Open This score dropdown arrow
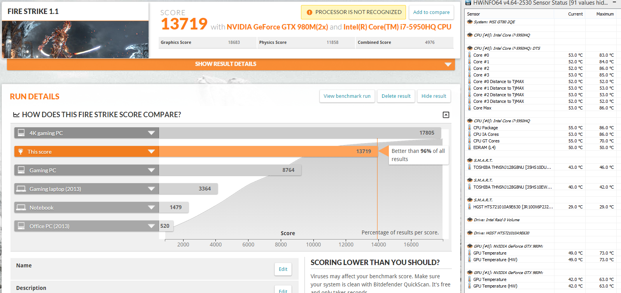Viewport: 621px width, 293px height. point(151,152)
